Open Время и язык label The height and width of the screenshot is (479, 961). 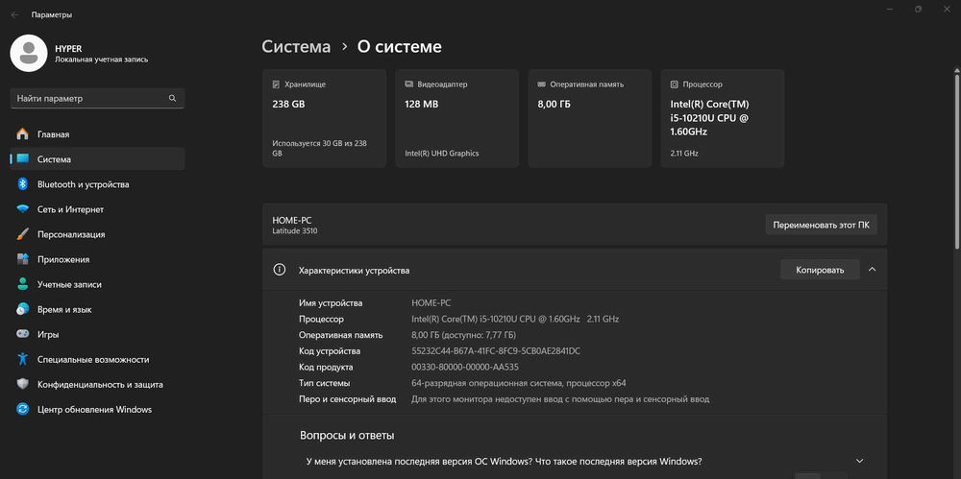coord(64,309)
